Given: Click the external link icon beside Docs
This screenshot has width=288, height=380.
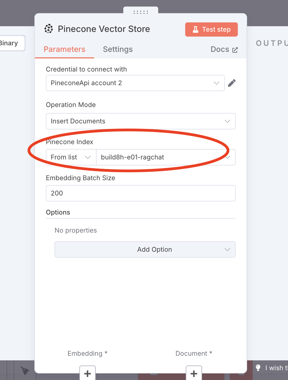Looking at the screenshot, I should pos(235,50).
